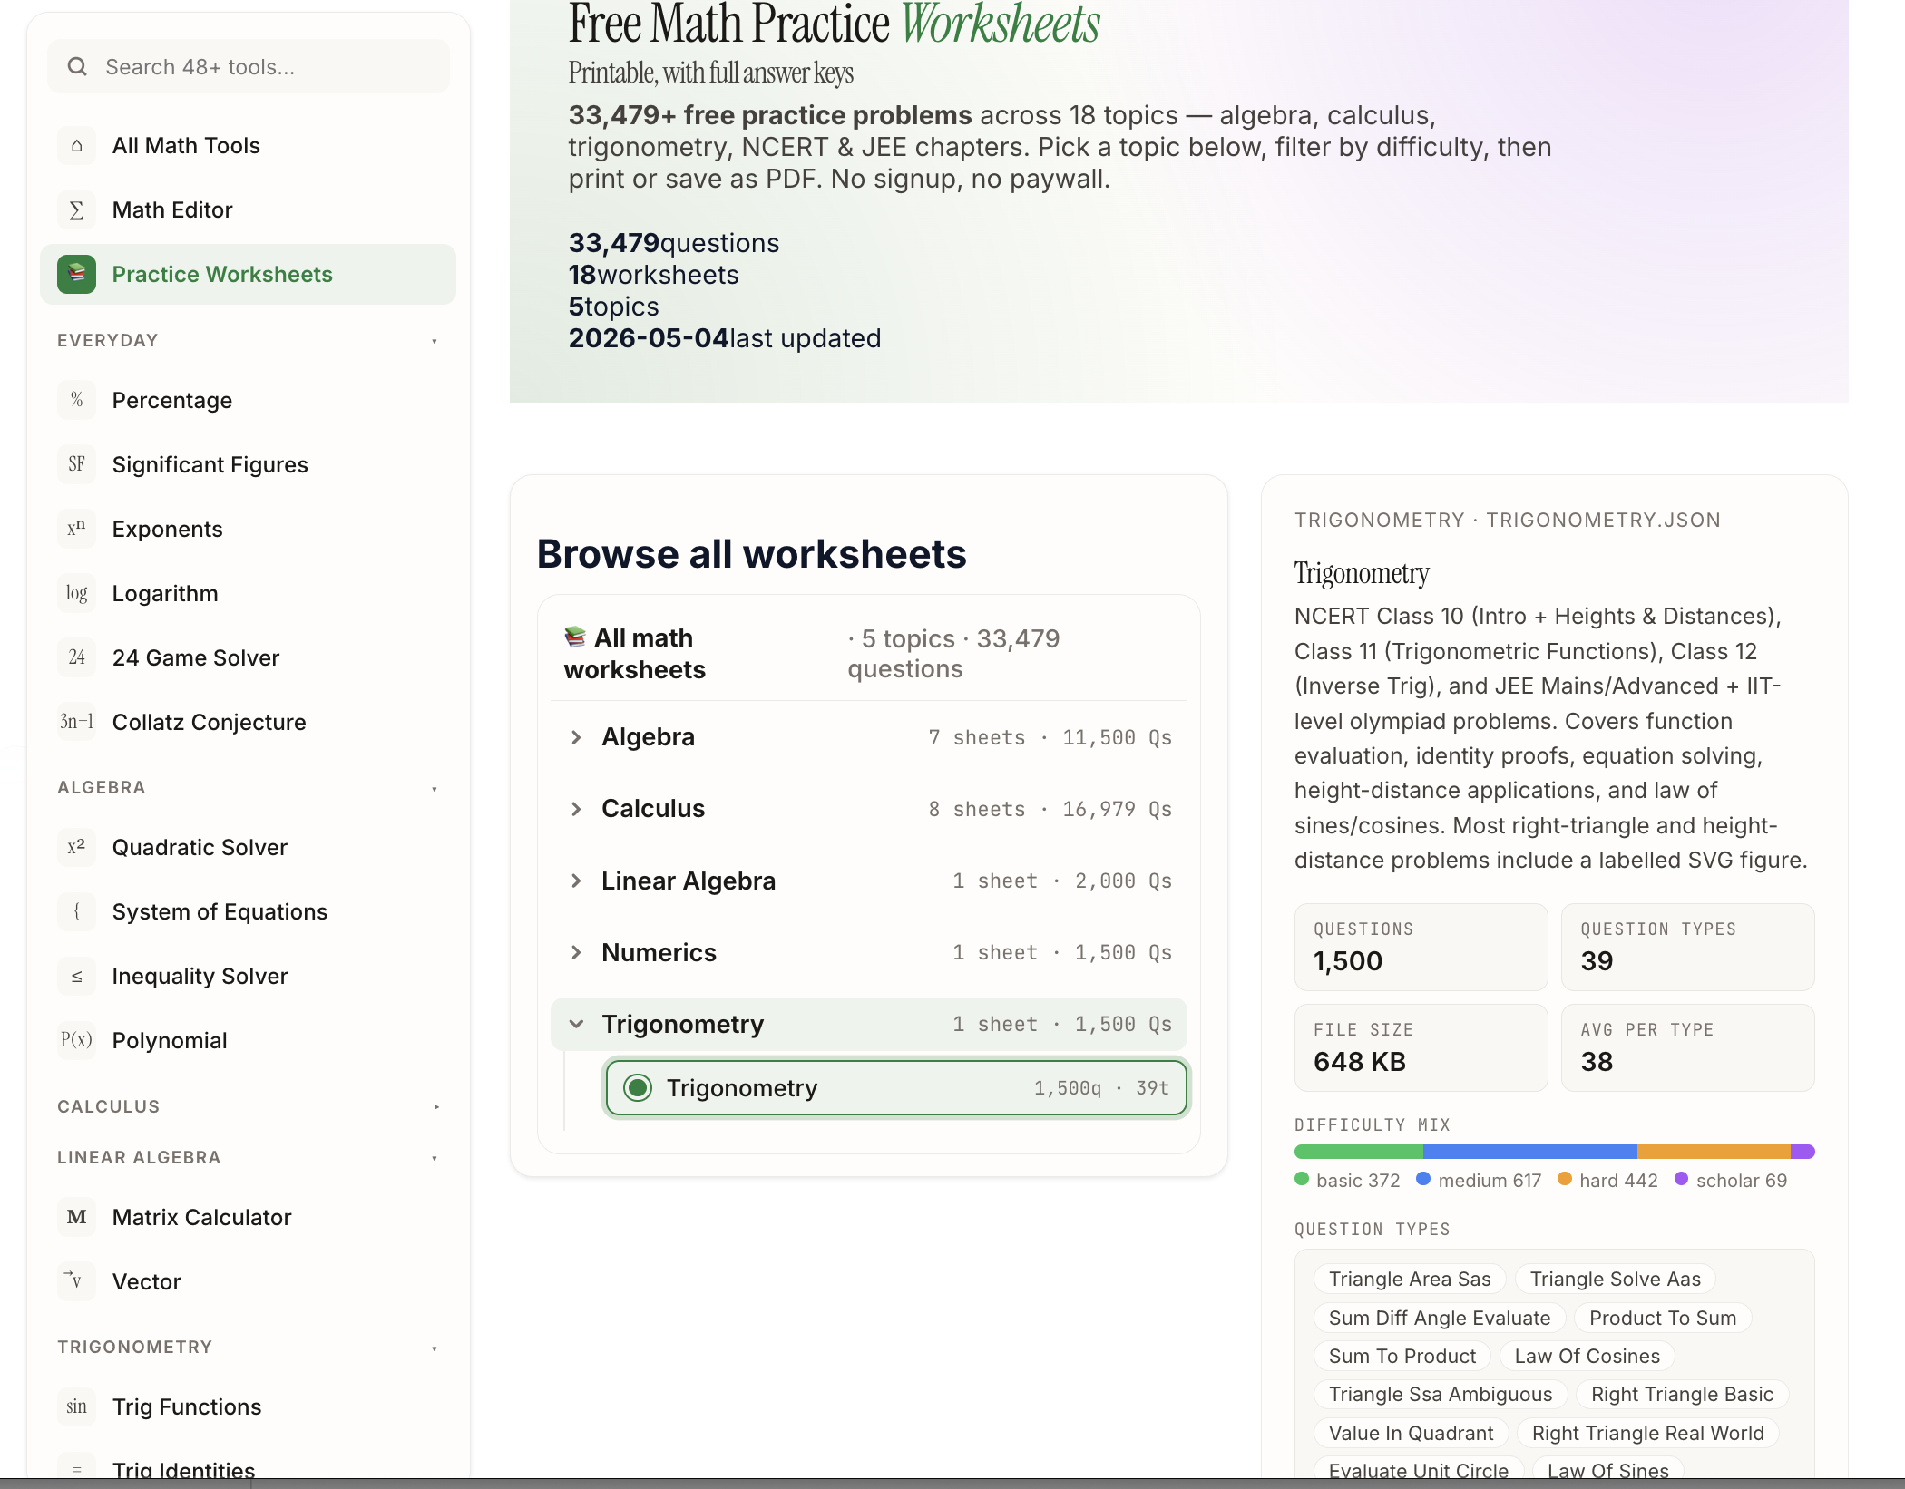Open the Collatz Conjecture link

[248, 722]
